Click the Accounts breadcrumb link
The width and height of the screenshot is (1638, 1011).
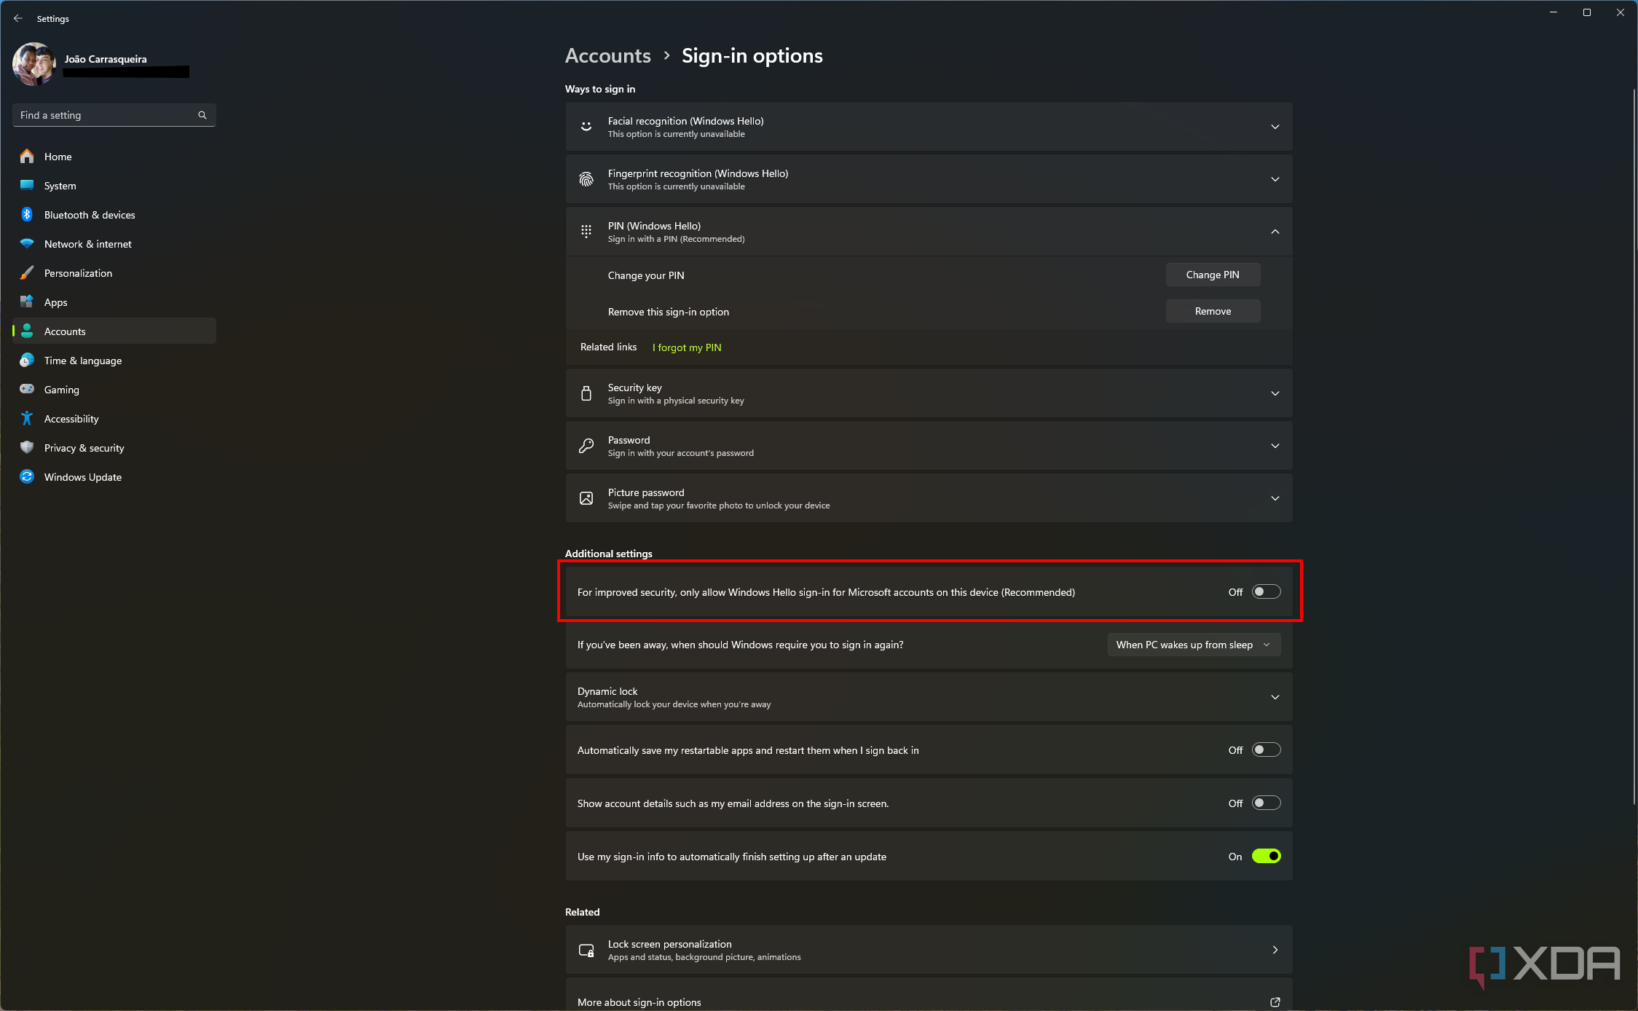pos(608,55)
